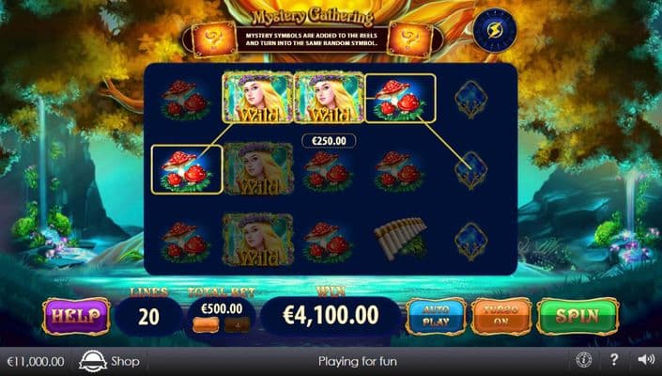Click the €250.00 line win label

tap(329, 141)
